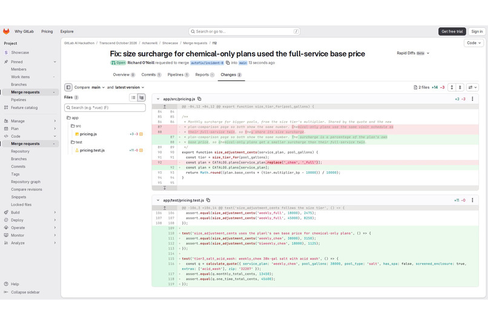Open Rapid Diffs Beta dropdown
488x325 pixels.
(x=413, y=53)
